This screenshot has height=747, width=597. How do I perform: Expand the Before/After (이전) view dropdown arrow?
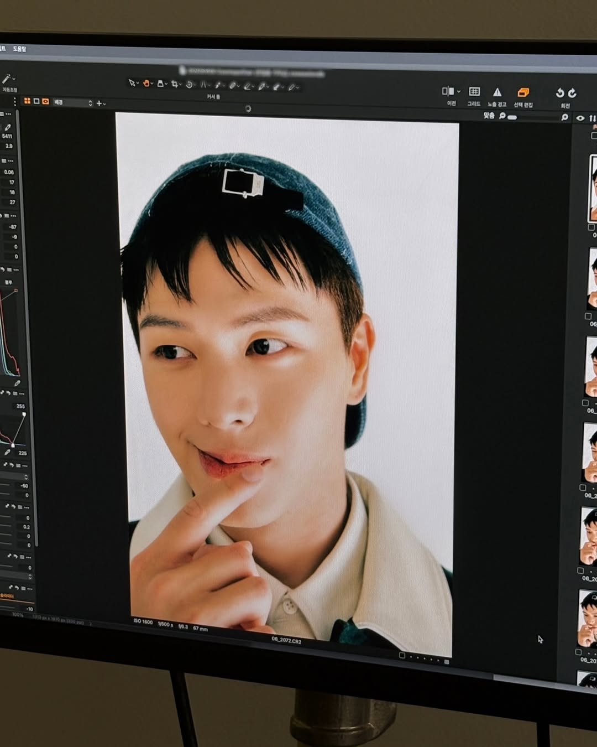pyautogui.click(x=459, y=92)
